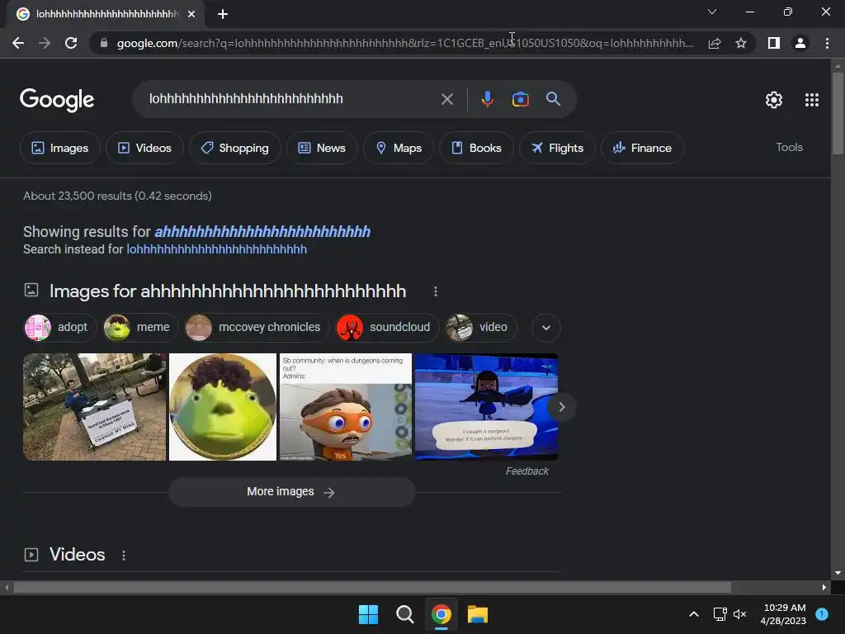Bookmark this page with star icon
This screenshot has height=634, width=845.
click(x=741, y=43)
